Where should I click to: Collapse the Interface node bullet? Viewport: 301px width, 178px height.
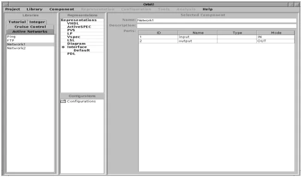point(63,47)
